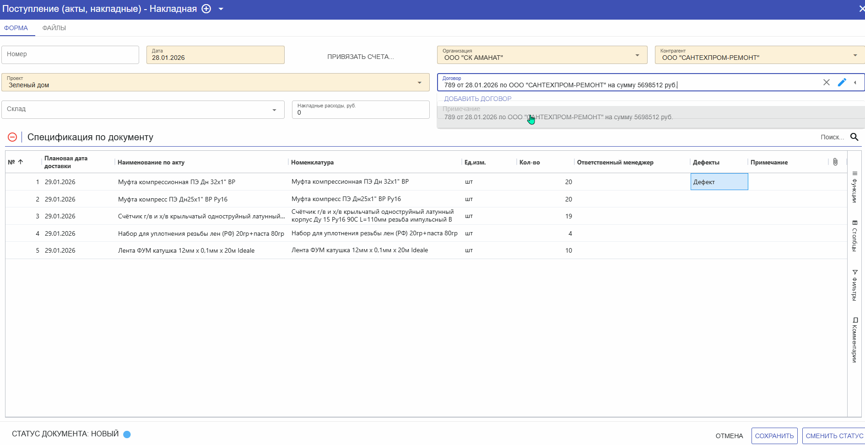
Task: Open the Функции side panel
Action: point(854,187)
